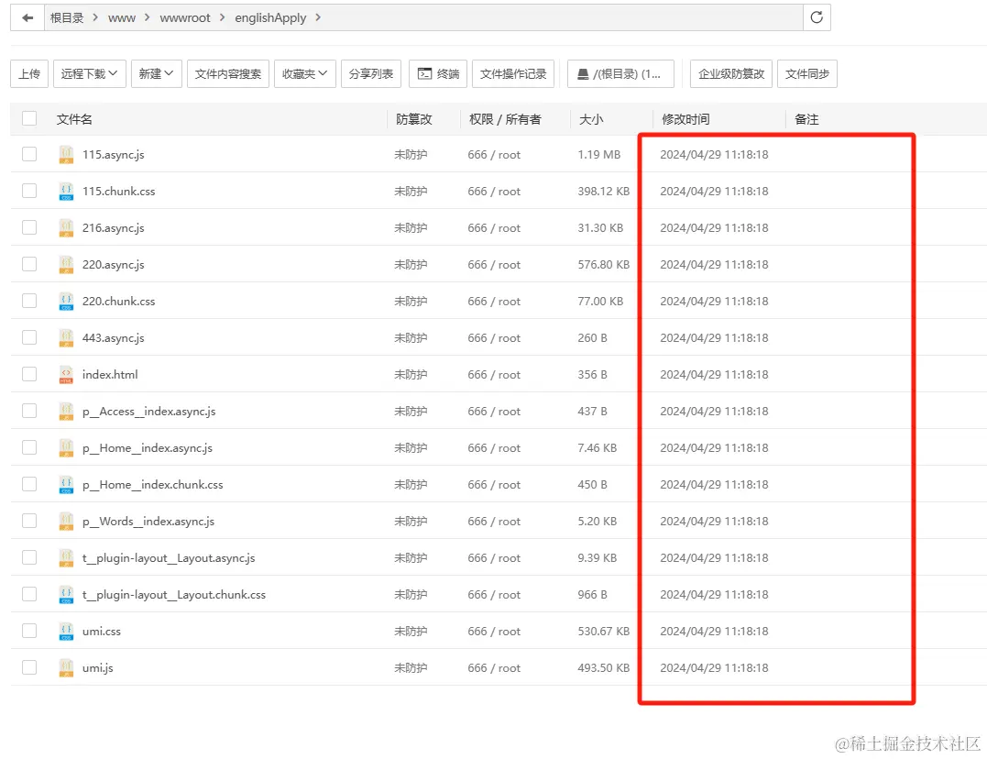Open the /(根目录) disk selector
Image resolution: width=987 pixels, height=759 pixels.
[x=620, y=73]
